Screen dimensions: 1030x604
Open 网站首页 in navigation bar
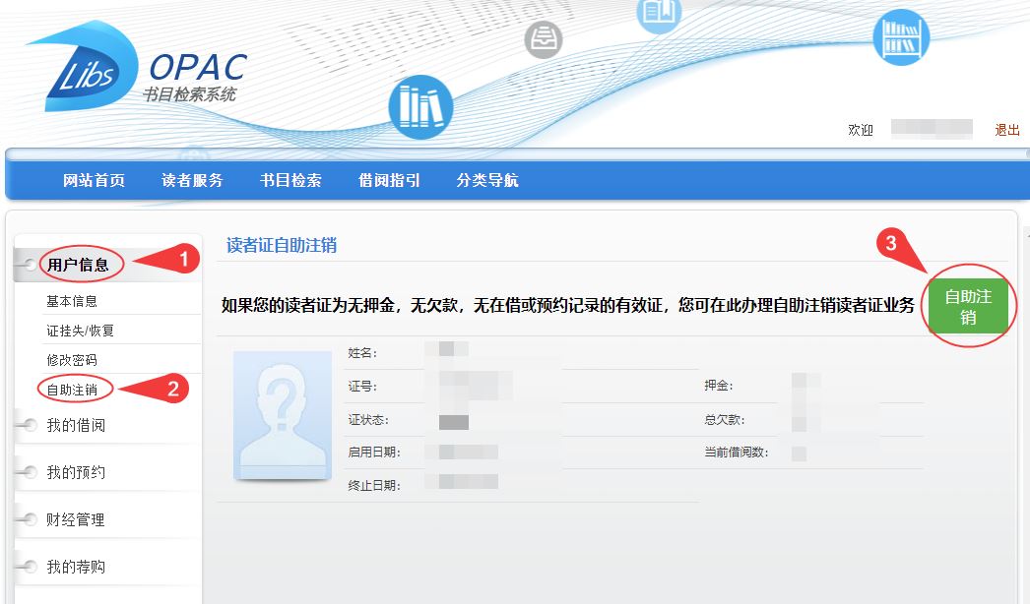pos(95,180)
